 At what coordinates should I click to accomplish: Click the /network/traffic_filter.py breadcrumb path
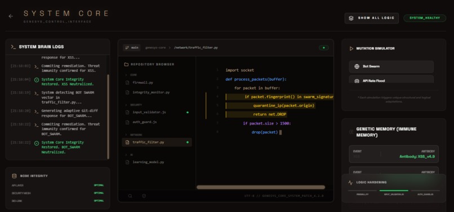point(195,48)
